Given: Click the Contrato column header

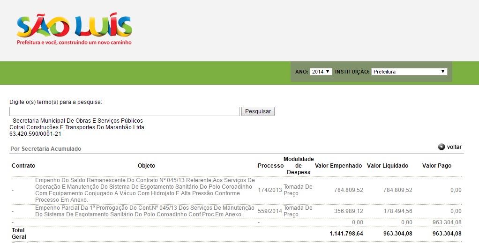Looking at the screenshot, I should pyautogui.click(x=23, y=166).
